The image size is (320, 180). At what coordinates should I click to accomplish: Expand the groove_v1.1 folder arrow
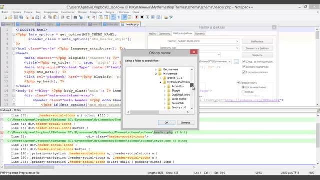(160, 78)
